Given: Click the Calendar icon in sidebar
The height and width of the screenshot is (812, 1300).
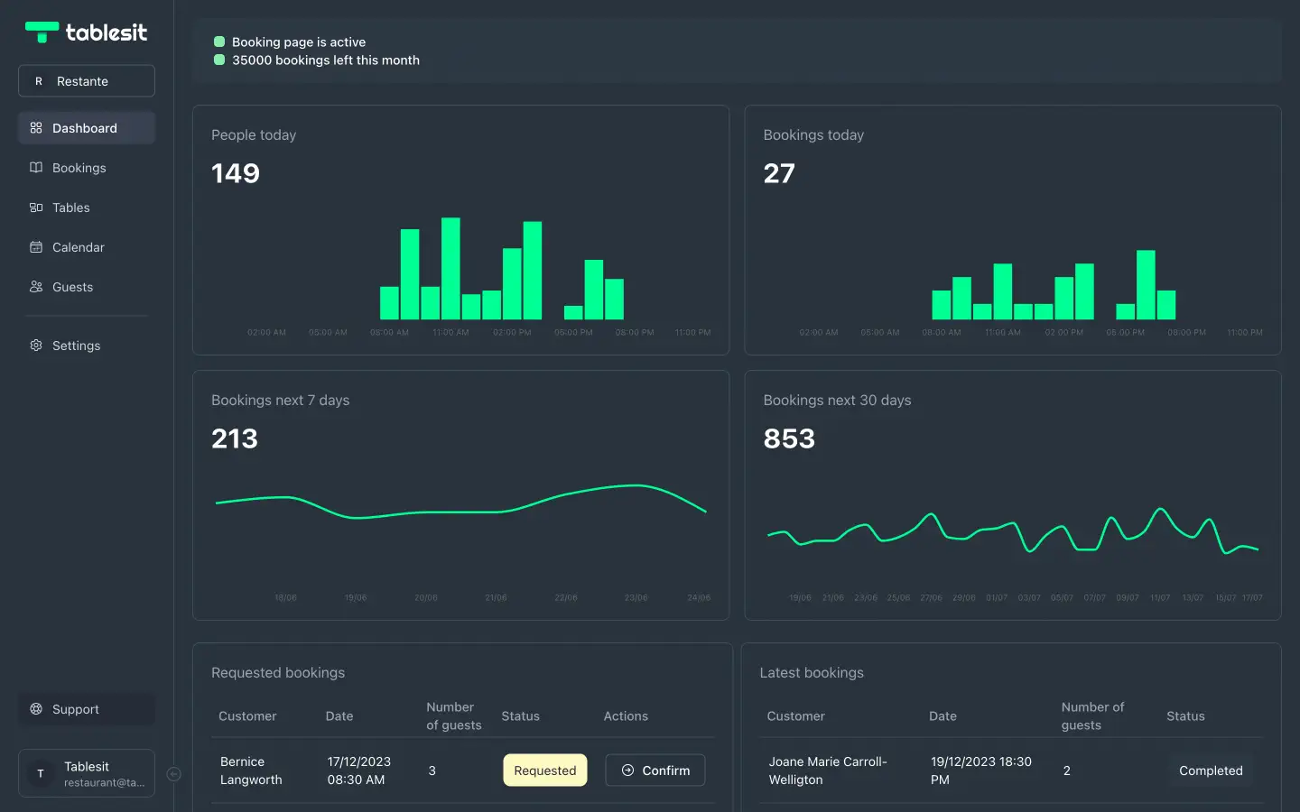Looking at the screenshot, I should [36, 247].
